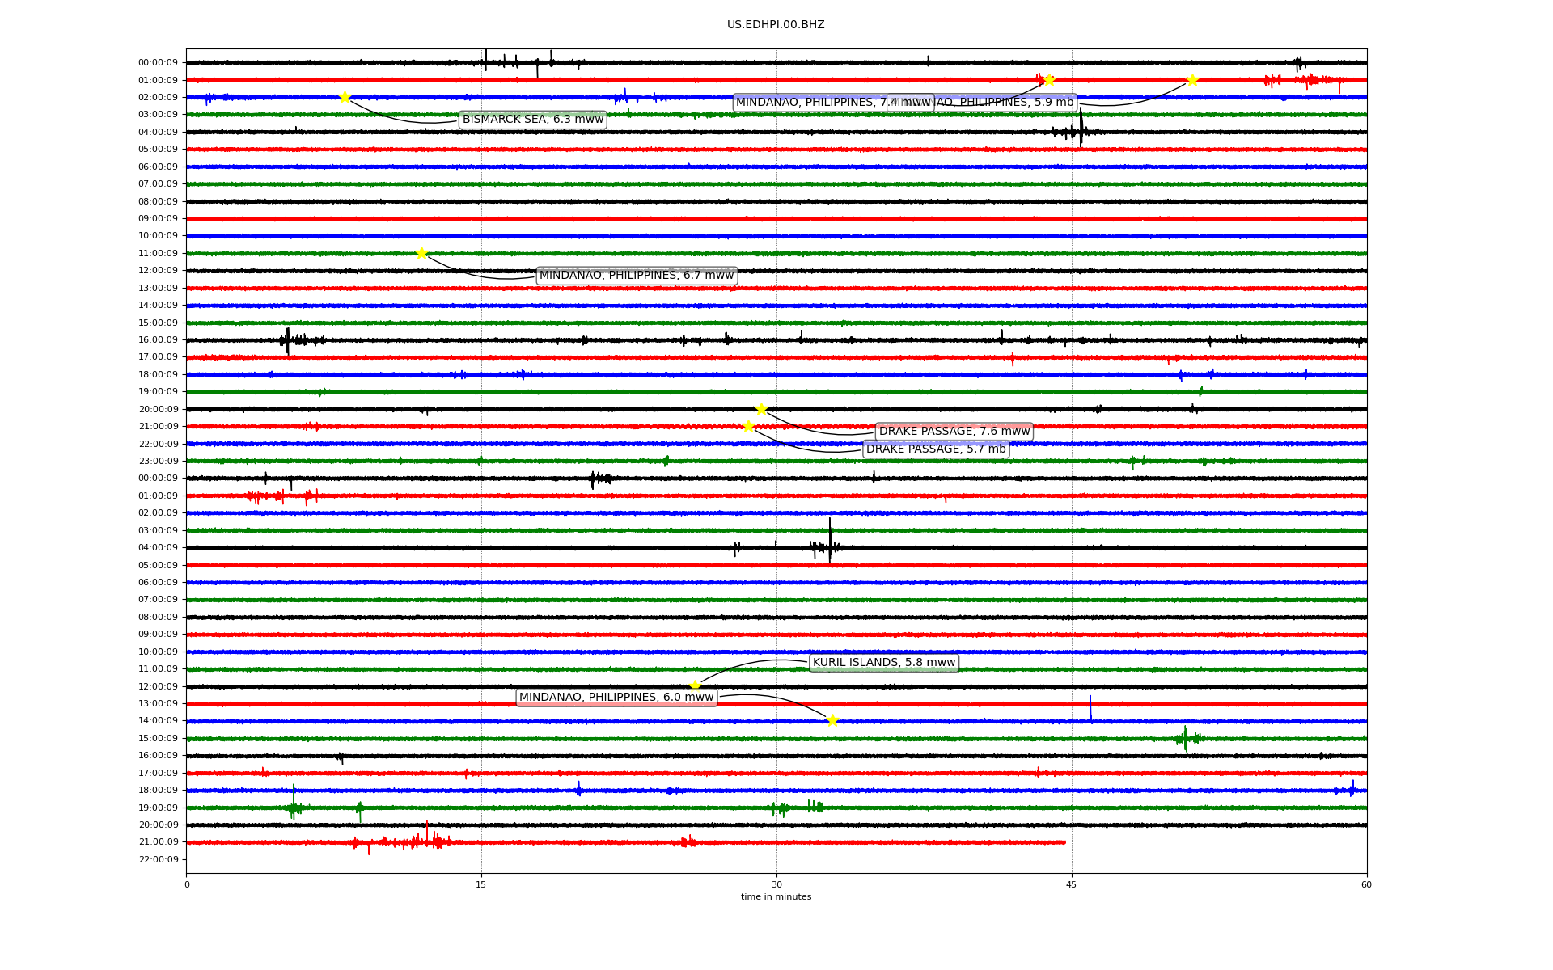The width and height of the screenshot is (1553, 970).
Task: Click the Mindanao 6.0 mww star marker
Action: click(832, 720)
